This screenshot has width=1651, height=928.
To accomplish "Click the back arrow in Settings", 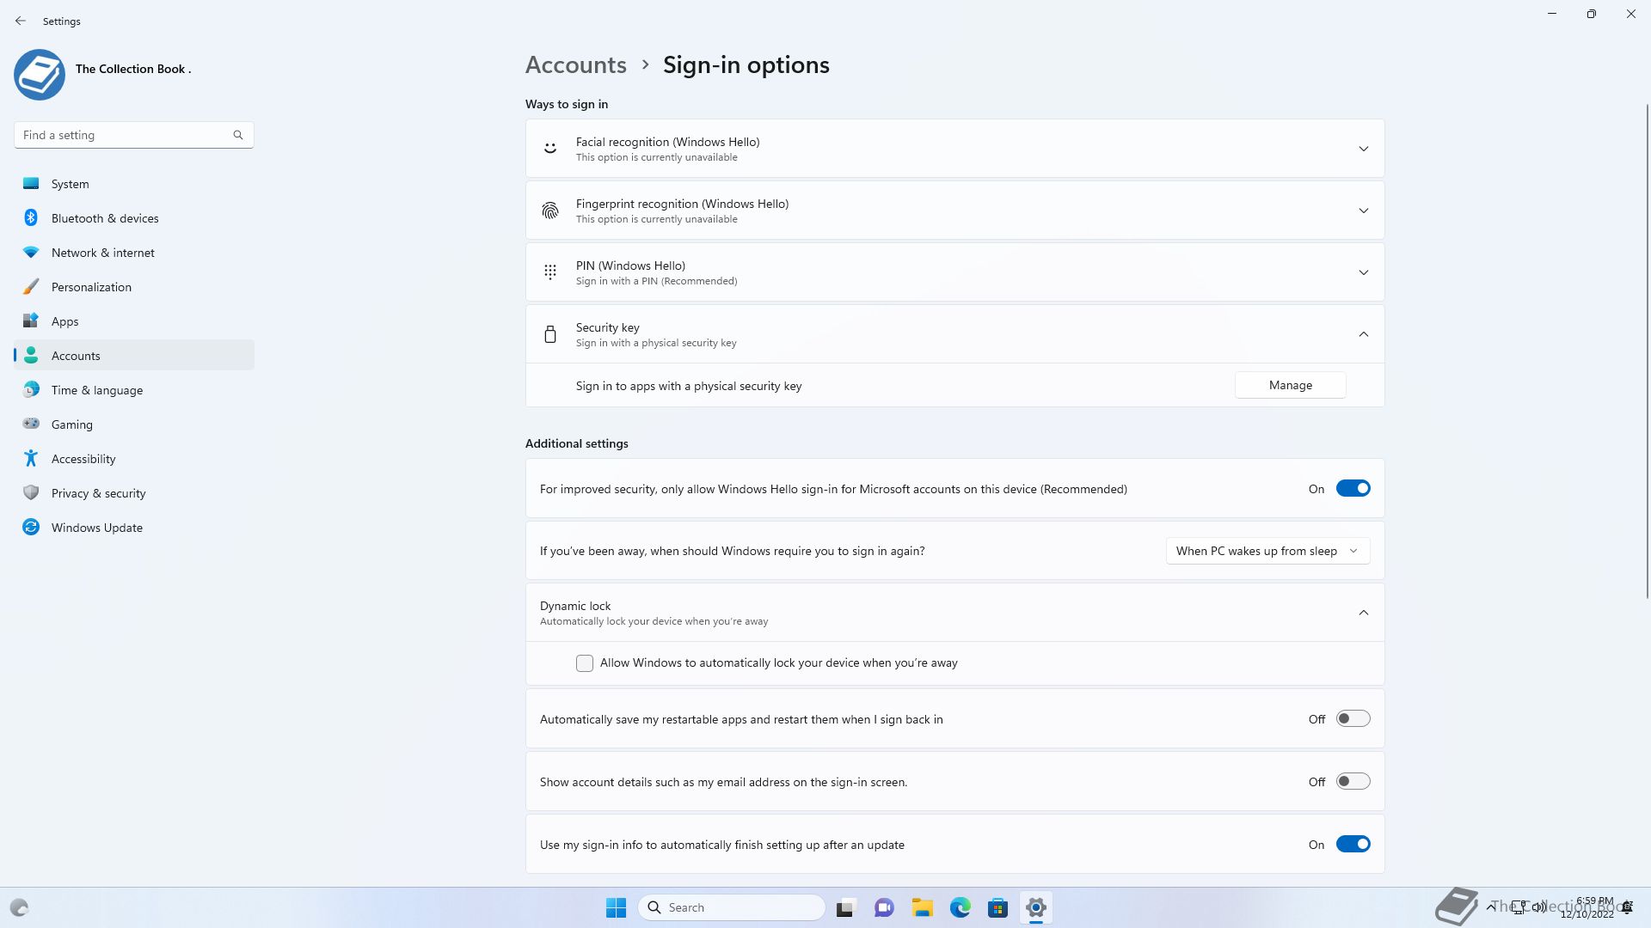I will click(x=21, y=21).
